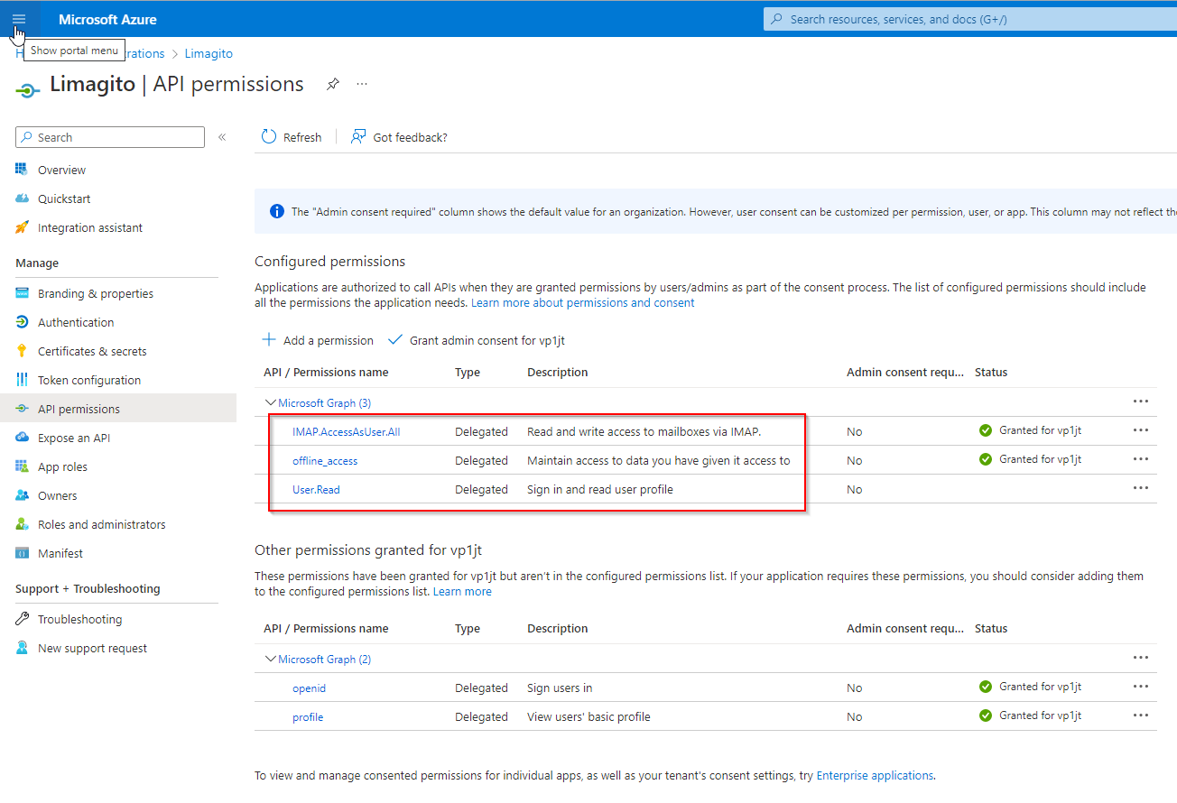Viewport: 1177px width, 803px height.
Task: Open Quickstart in the sidebar
Action: 64,198
